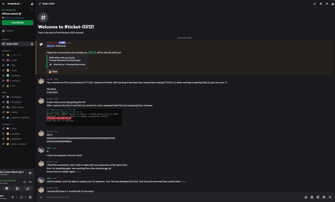Open the emoji picker in message bar

click(x=324, y=197)
